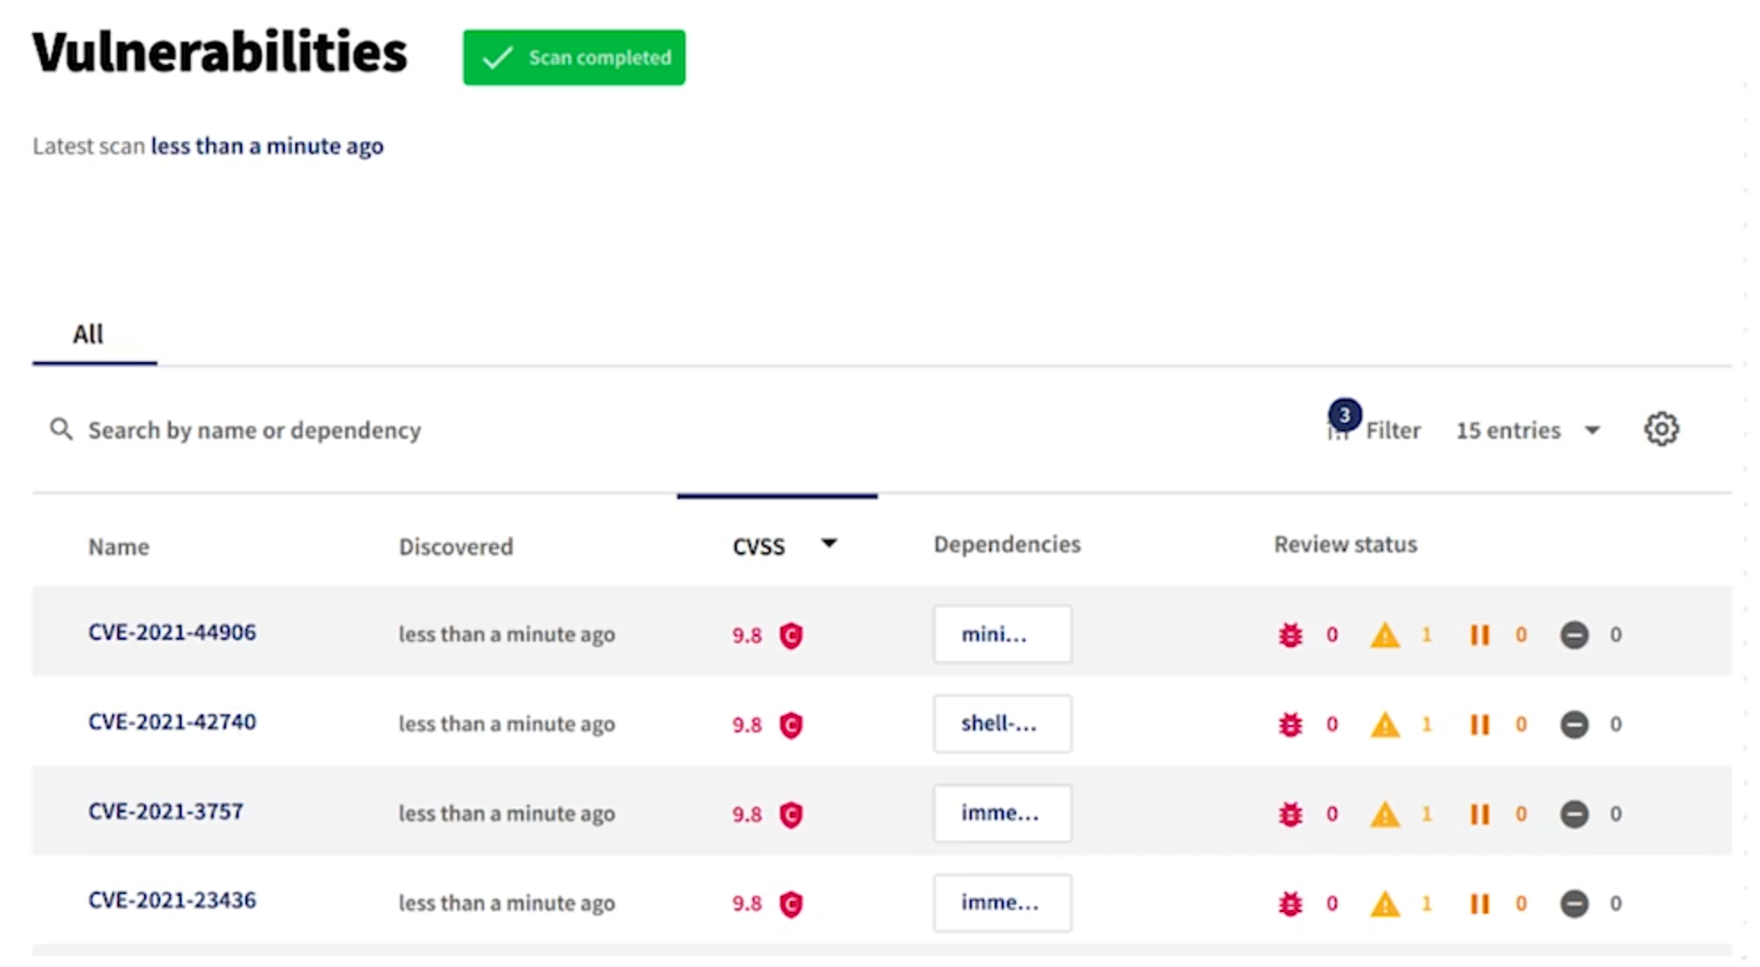Click the search magnifier icon
Viewport: 1760px width, 967px height.
61,430
